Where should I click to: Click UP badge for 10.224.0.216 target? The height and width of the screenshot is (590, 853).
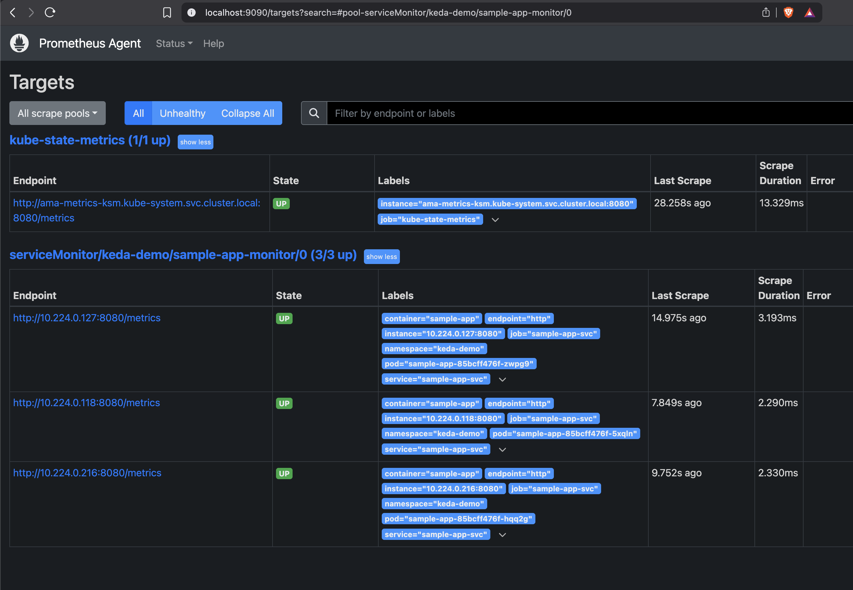284,474
